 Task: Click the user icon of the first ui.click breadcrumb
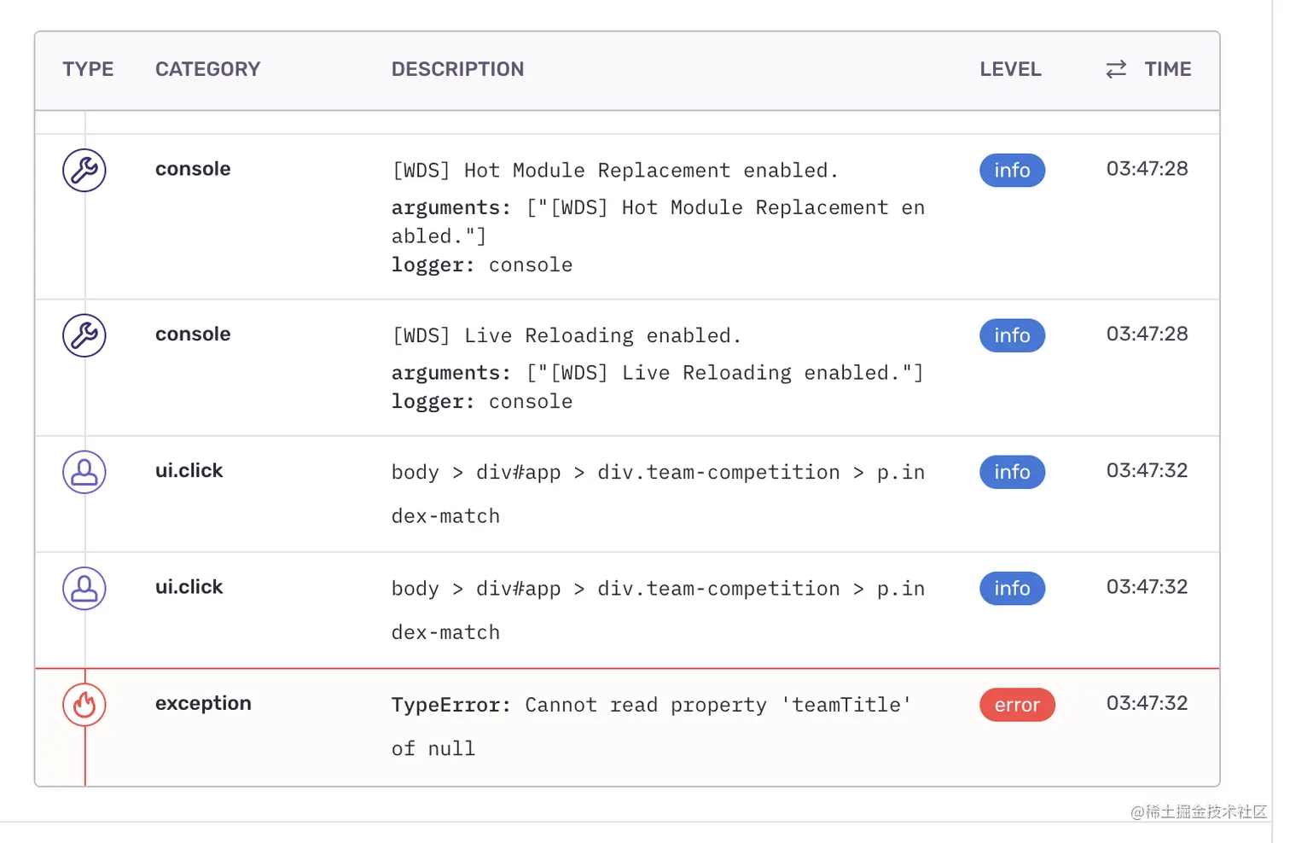[84, 472]
